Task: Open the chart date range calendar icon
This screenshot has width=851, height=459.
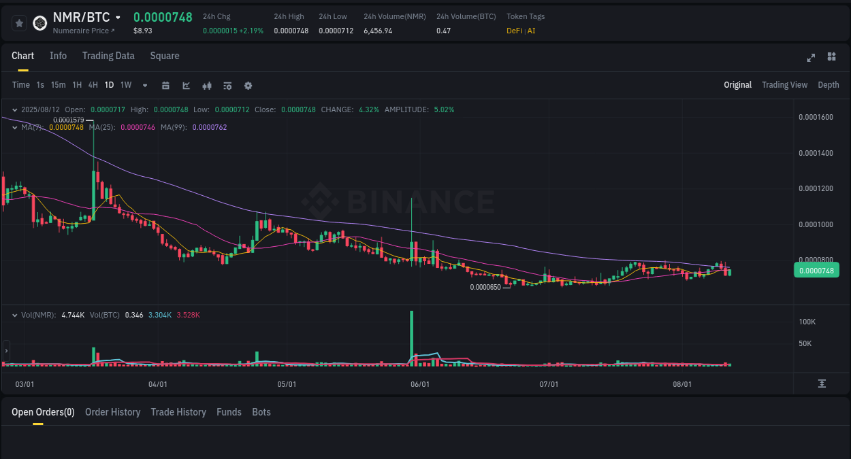Action: [165, 85]
